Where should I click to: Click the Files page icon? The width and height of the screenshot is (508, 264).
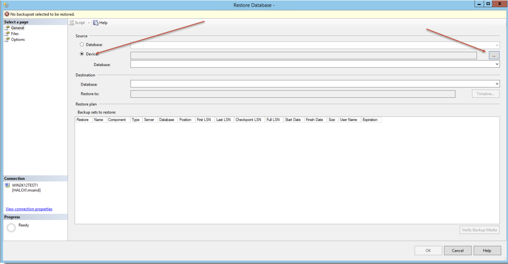[x=7, y=33]
